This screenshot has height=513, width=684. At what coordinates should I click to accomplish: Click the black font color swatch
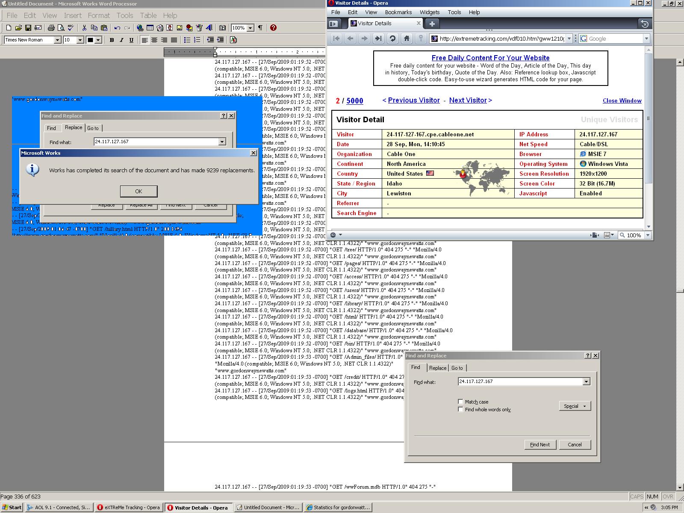91,40
